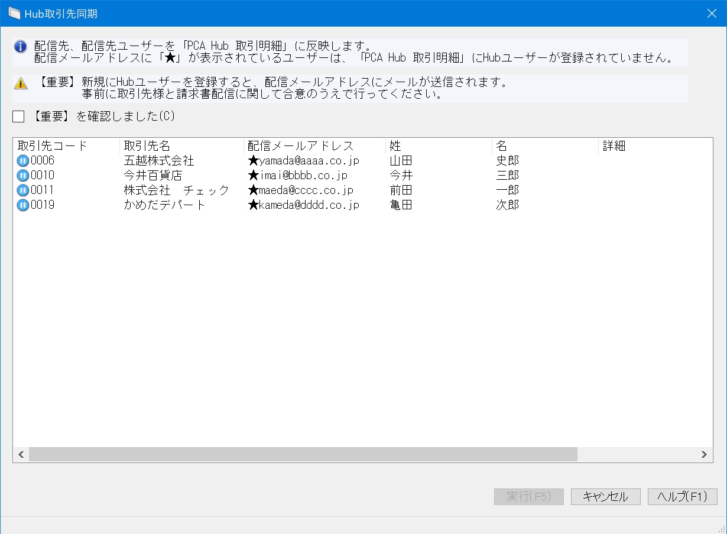Select customer name 五越株式会社
The width and height of the screenshot is (727, 534).
click(158, 161)
